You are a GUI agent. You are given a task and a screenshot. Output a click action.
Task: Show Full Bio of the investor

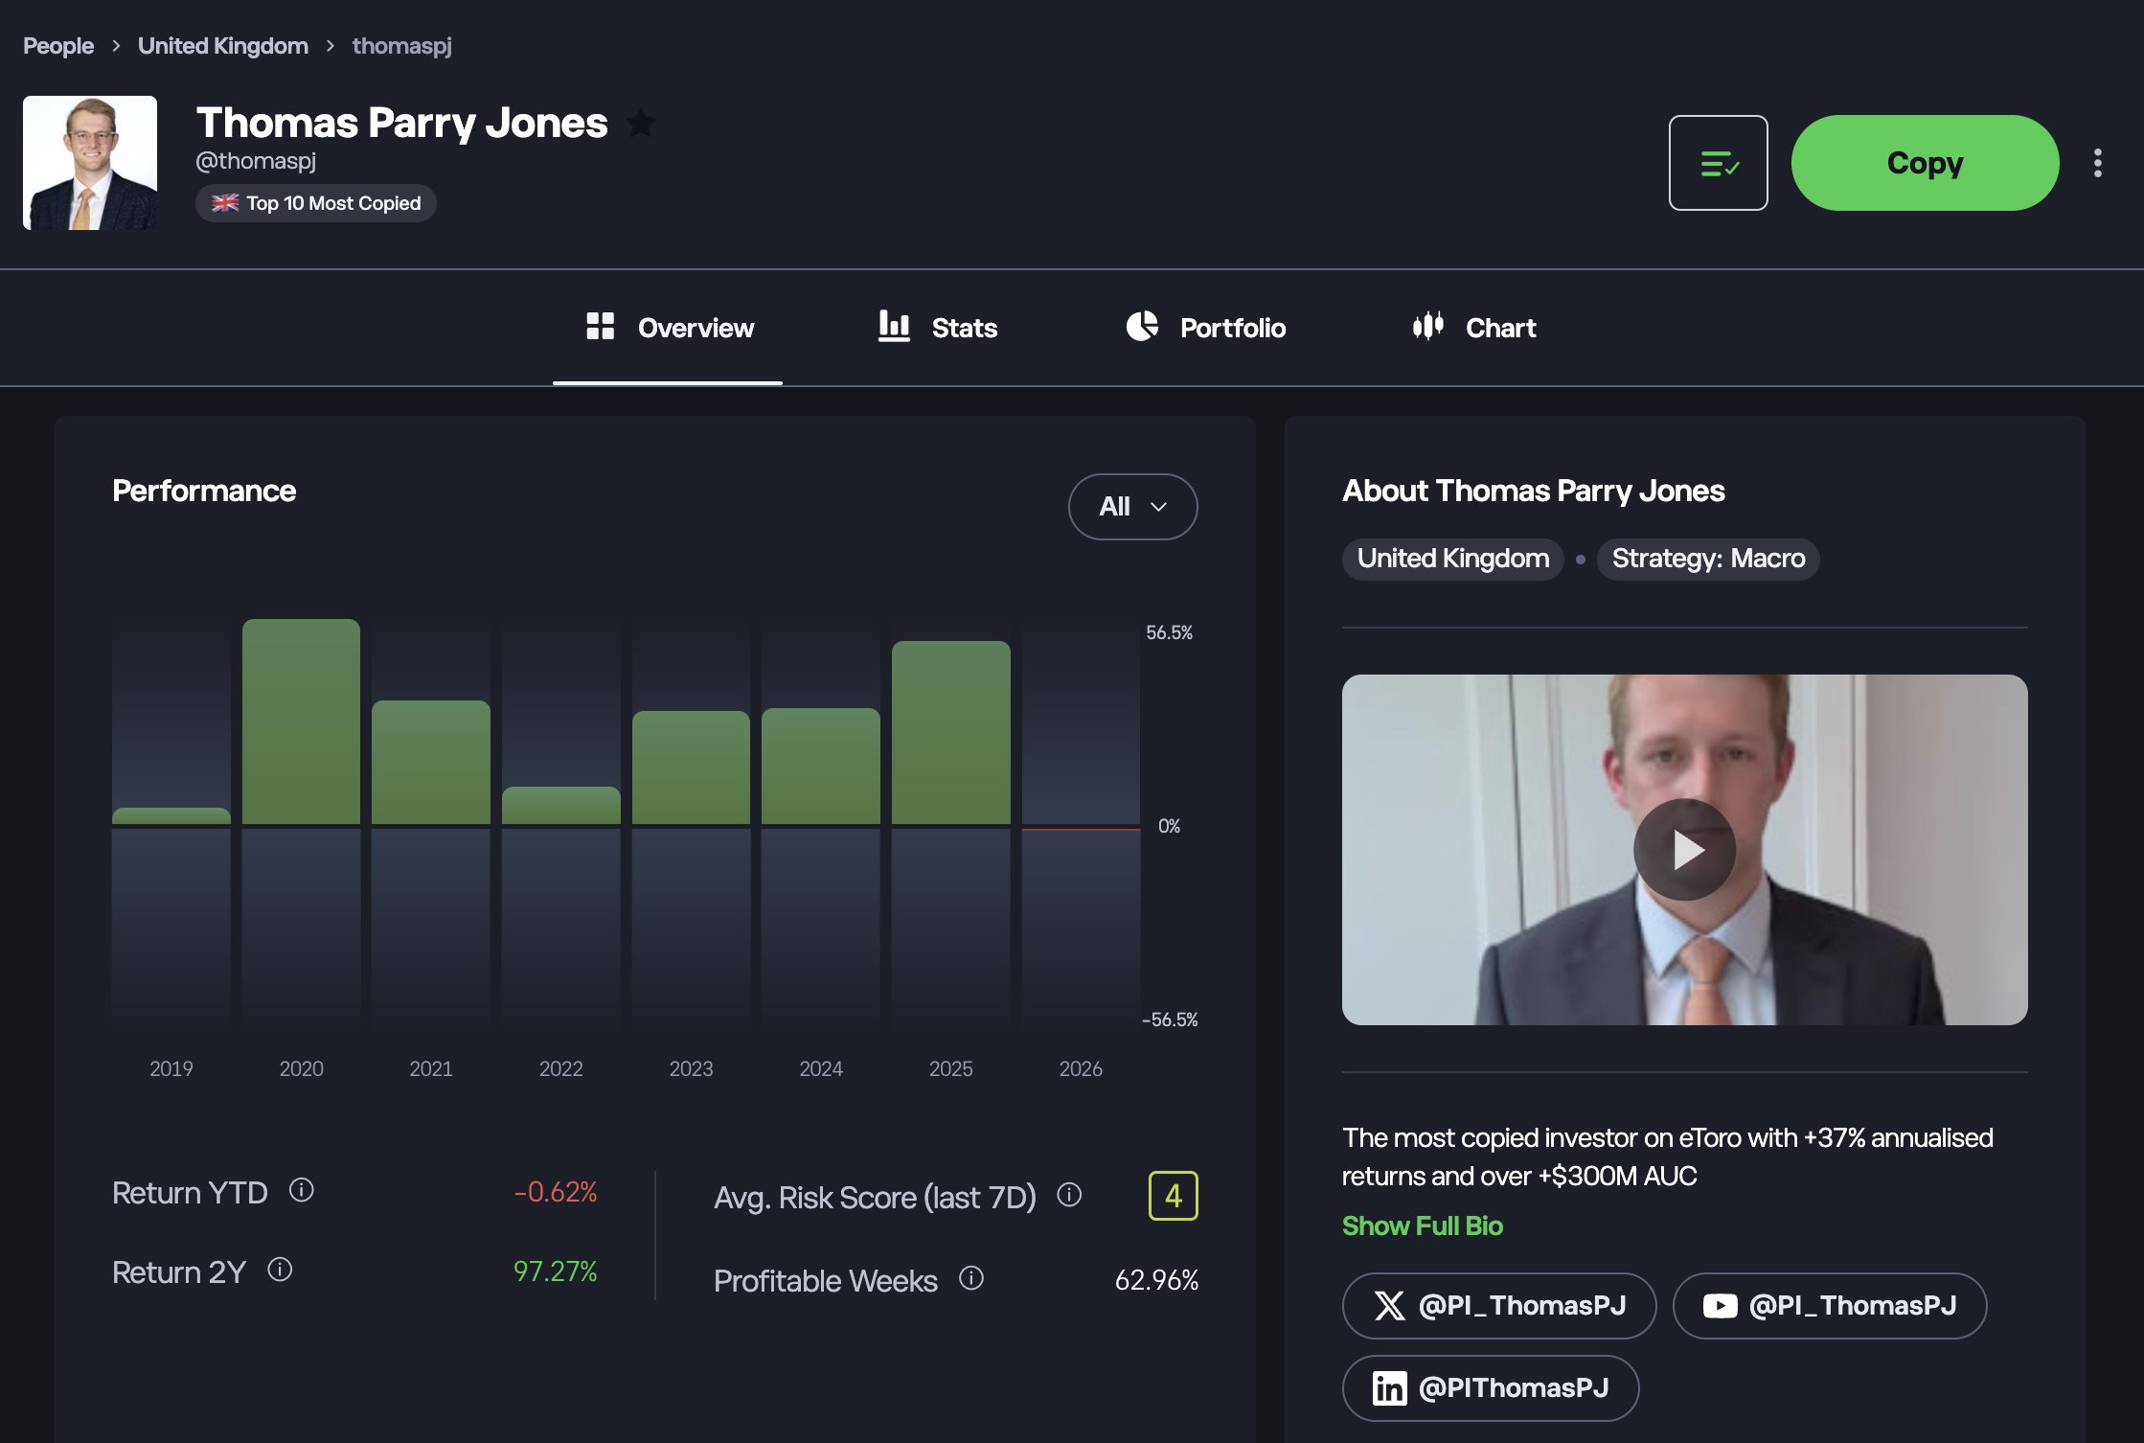(x=1422, y=1225)
